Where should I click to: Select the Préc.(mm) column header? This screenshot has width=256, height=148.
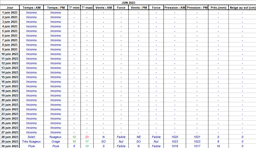(218, 8)
